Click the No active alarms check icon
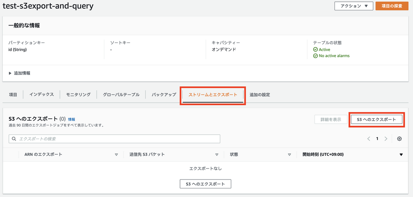The image size is (413, 197). 315,56
